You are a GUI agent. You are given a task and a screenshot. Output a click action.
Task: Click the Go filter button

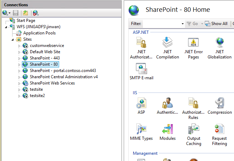[x=192, y=24]
